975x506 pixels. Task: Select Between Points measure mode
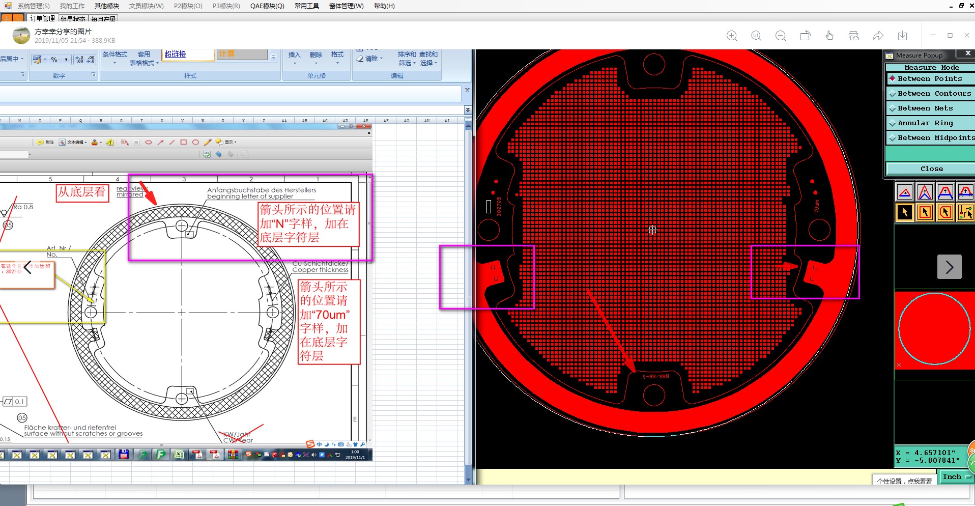pos(930,79)
